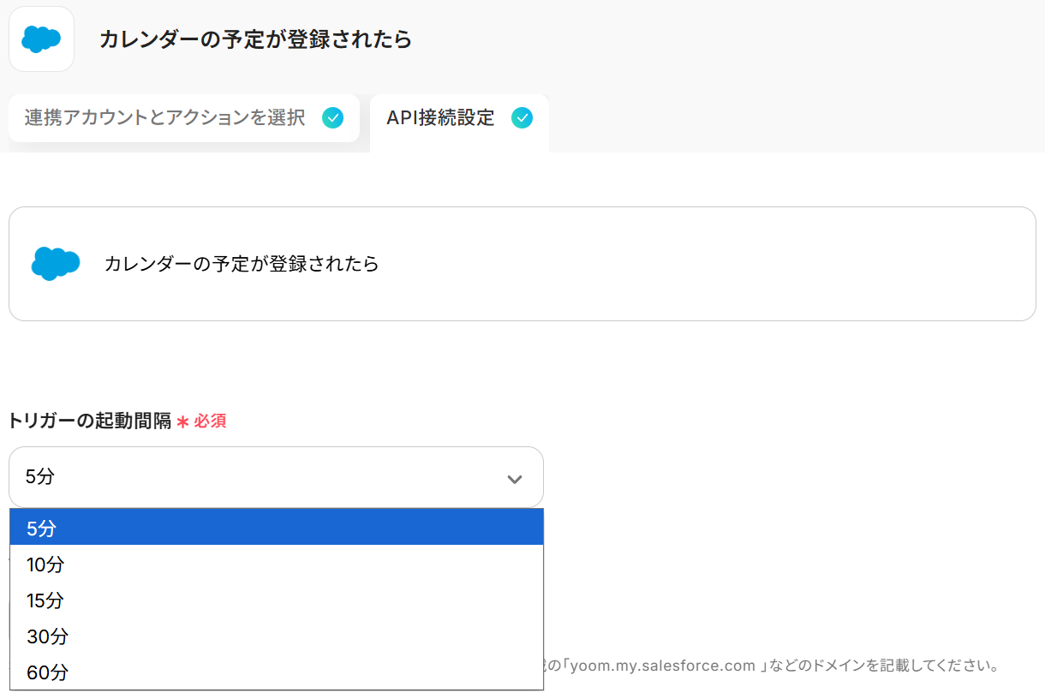Viewport: 1045px width, 699px height.
Task: Click the Salesforce cloud logo in the header
Action: 41,39
